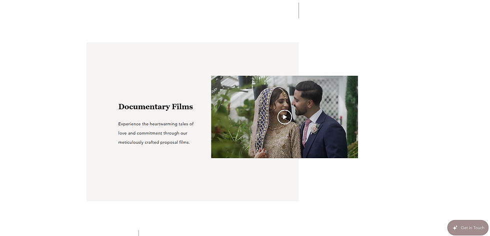Click the groom's pink tie in the video

(306, 131)
